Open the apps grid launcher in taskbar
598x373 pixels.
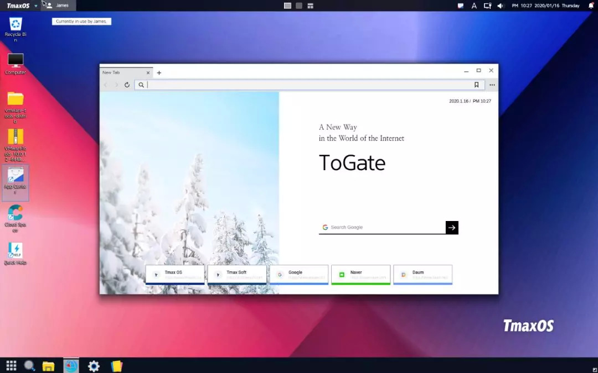[11, 365]
